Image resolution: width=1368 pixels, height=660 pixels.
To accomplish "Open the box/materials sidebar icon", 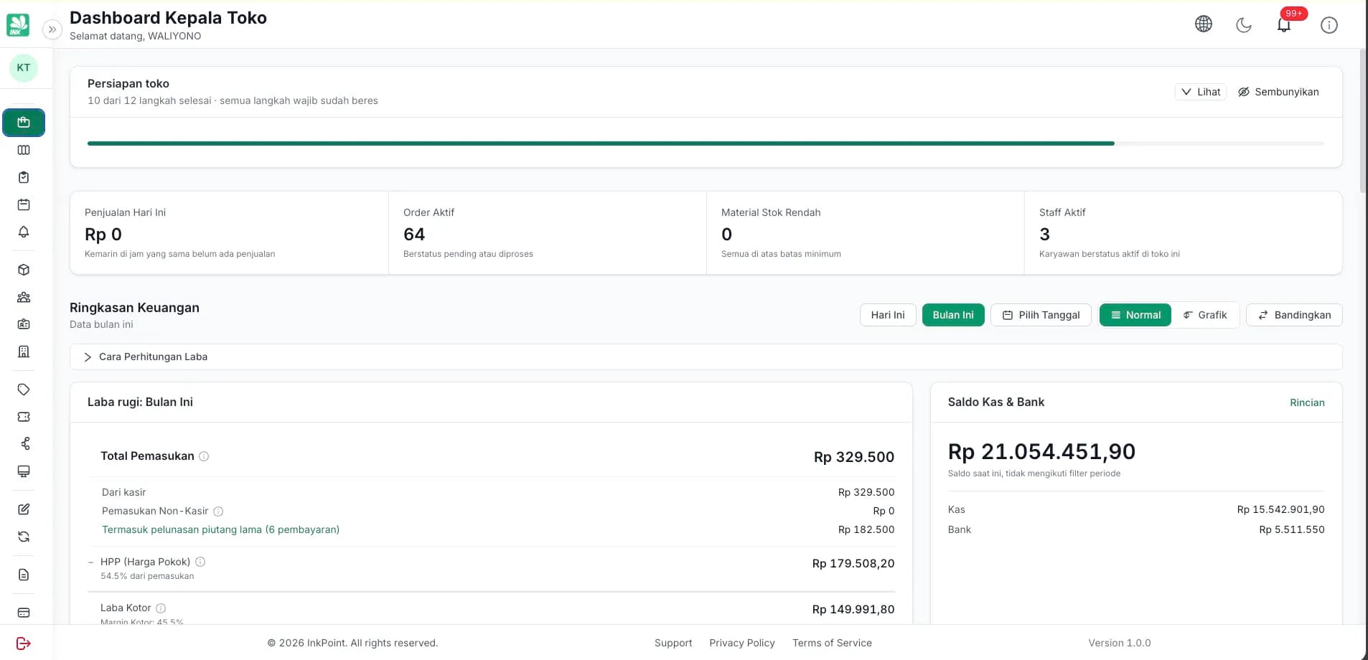I will click(24, 270).
